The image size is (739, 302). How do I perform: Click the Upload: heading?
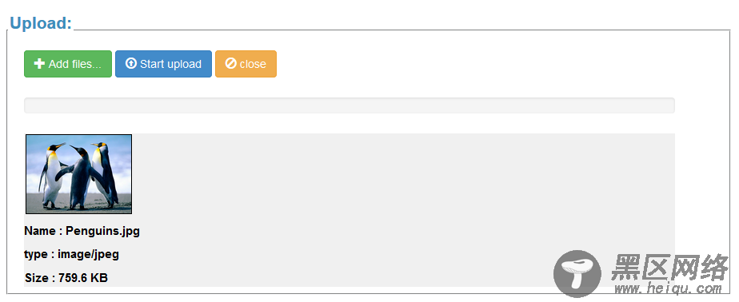41,22
